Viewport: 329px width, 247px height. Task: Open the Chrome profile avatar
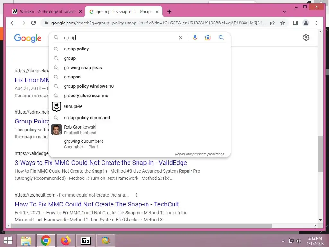[306, 23]
